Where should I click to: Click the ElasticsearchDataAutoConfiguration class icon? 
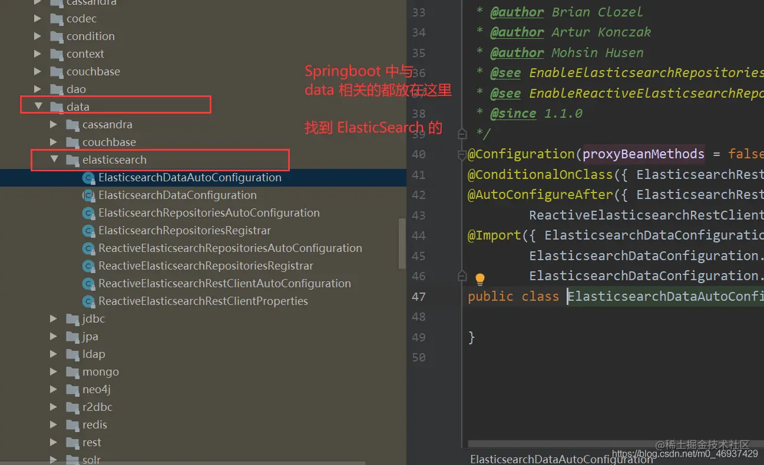[88, 178]
